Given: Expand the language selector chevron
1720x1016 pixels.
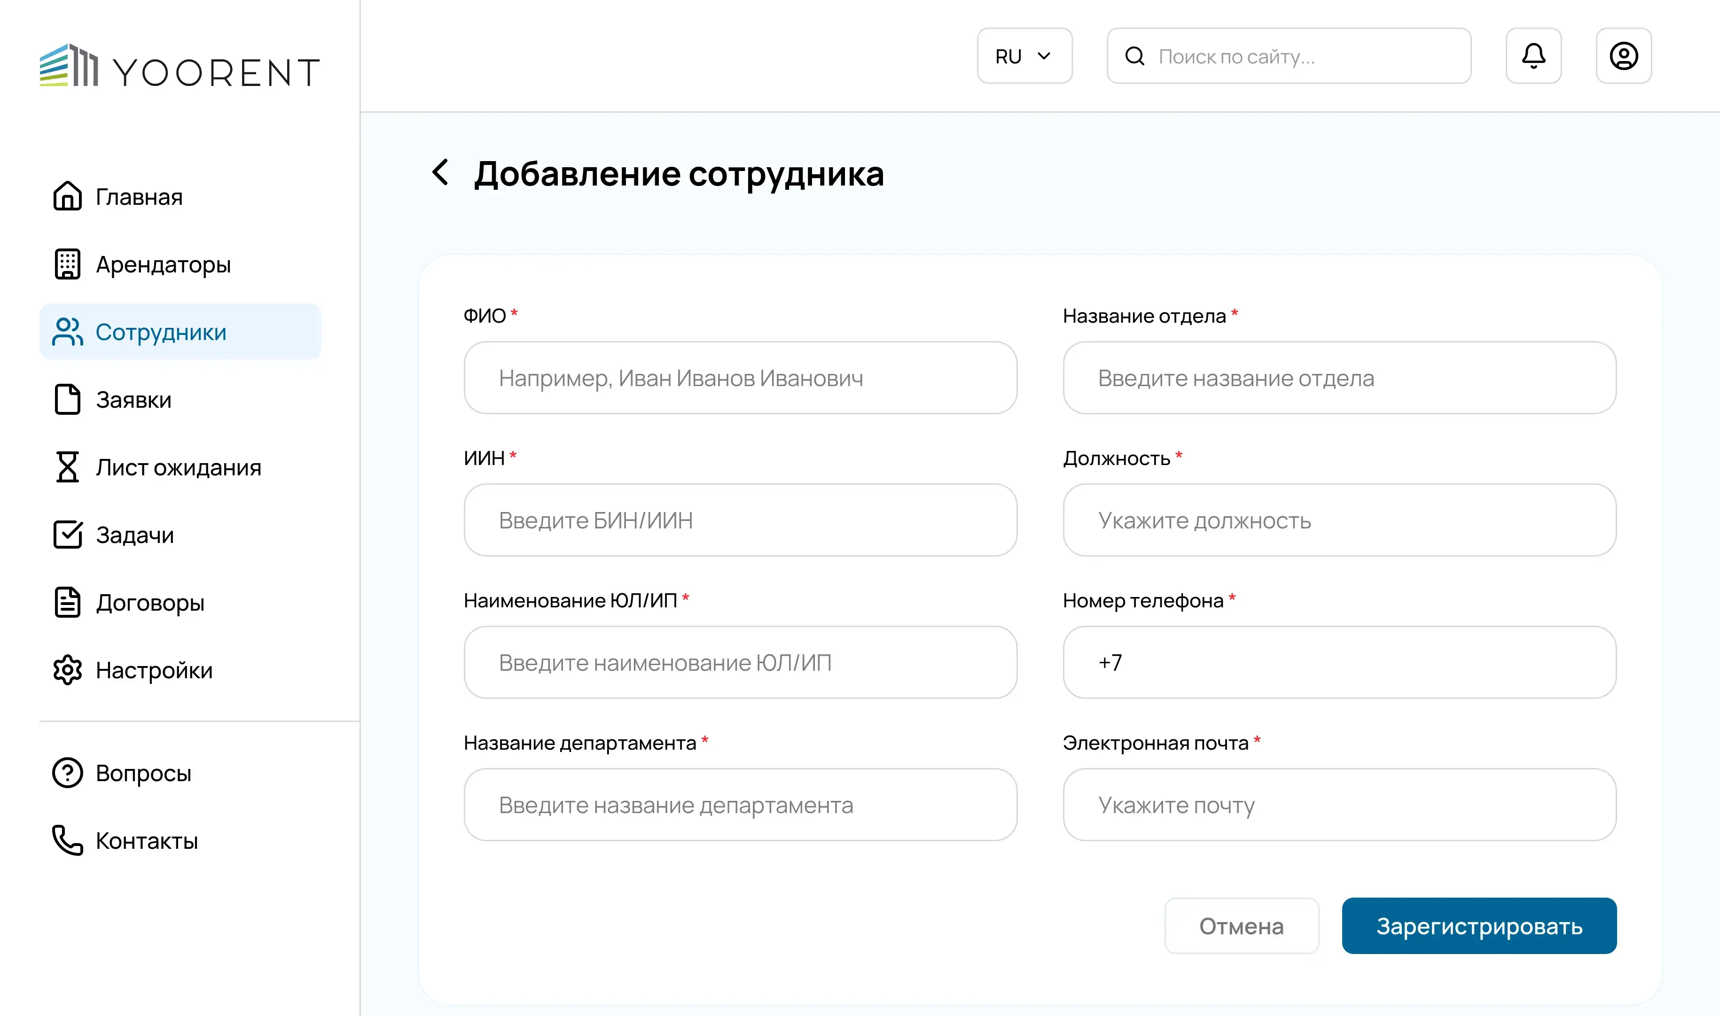Looking at the screenshot, I should (x=1044, y=55).
